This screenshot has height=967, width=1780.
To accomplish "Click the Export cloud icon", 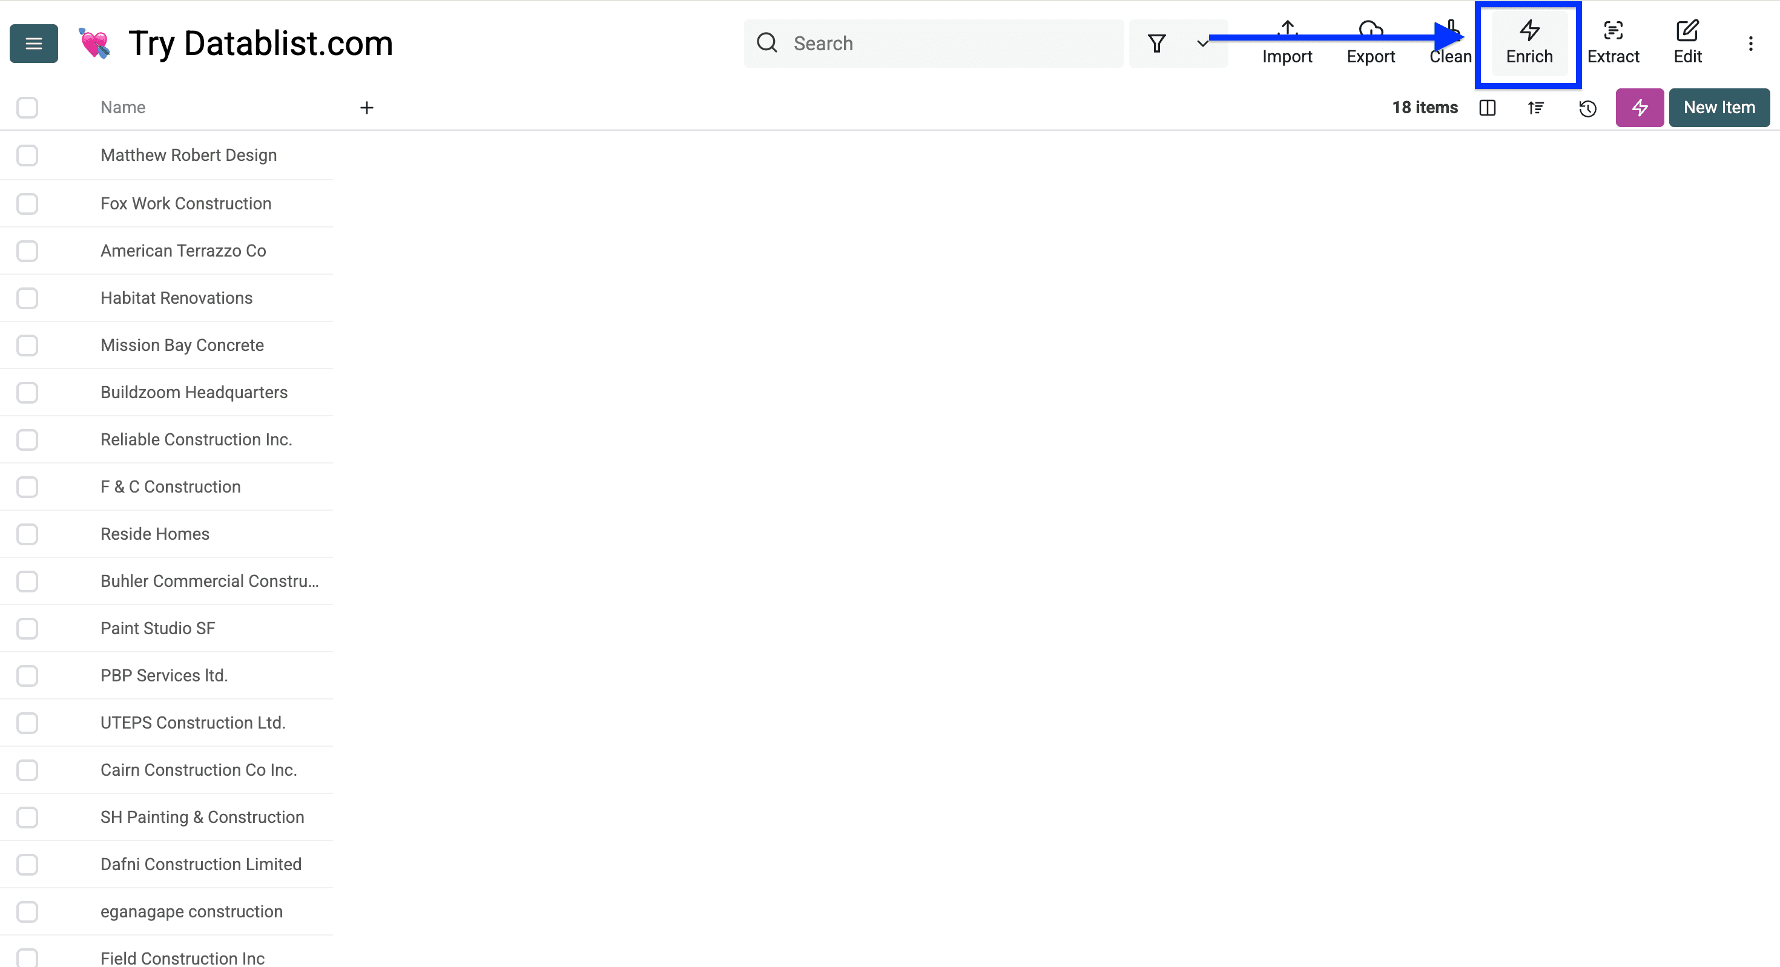I will point(1370,43).
